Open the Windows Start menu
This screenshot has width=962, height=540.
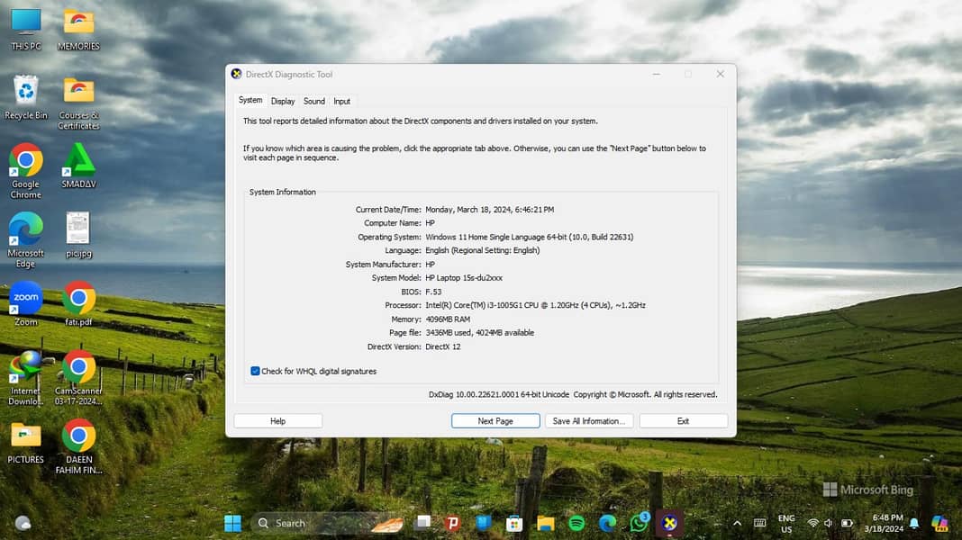[x=232, y=523]
